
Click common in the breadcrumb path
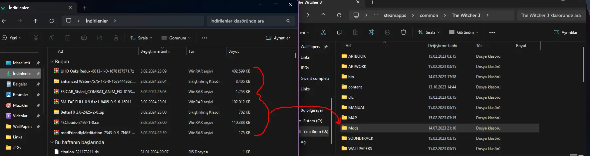tap(429, 15)
